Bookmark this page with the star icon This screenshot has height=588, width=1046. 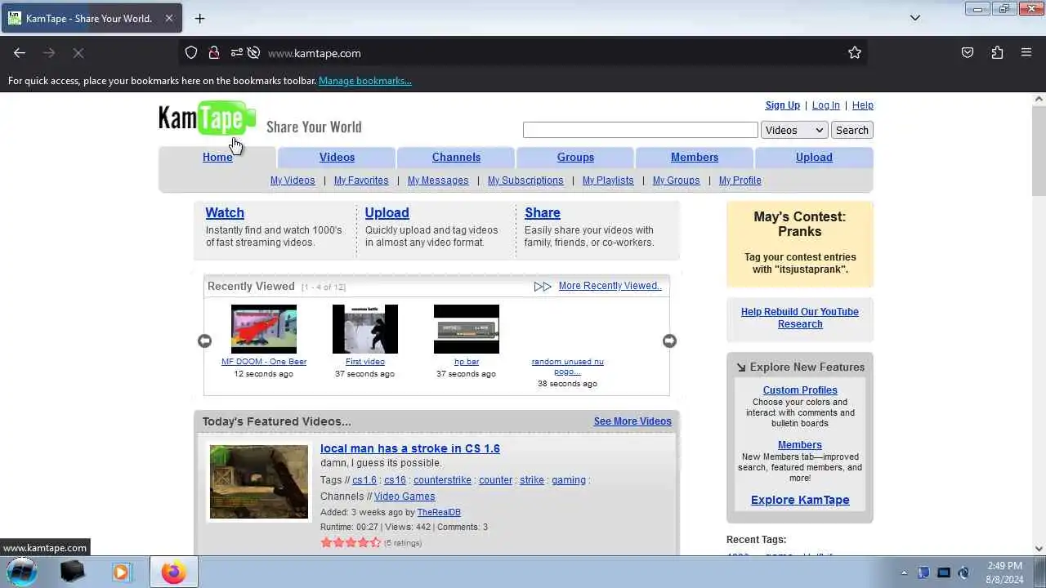[855, 53]
